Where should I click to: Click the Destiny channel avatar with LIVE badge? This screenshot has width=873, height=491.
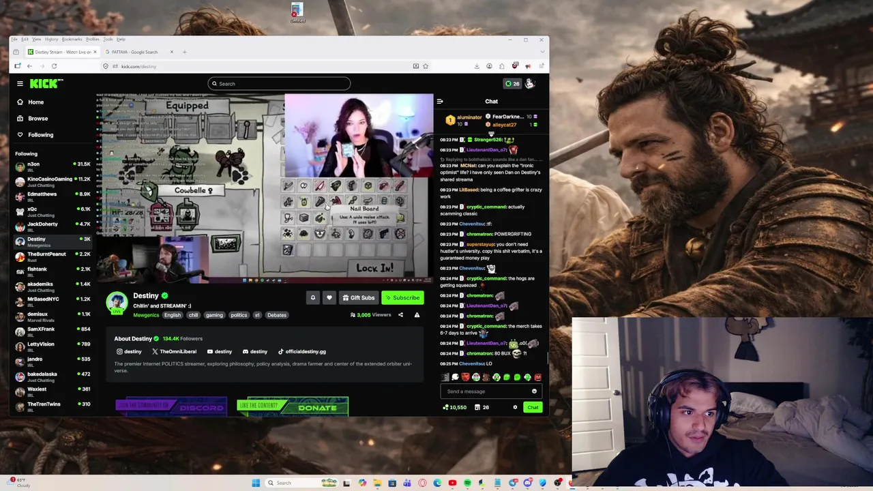[x=117, y=303]
